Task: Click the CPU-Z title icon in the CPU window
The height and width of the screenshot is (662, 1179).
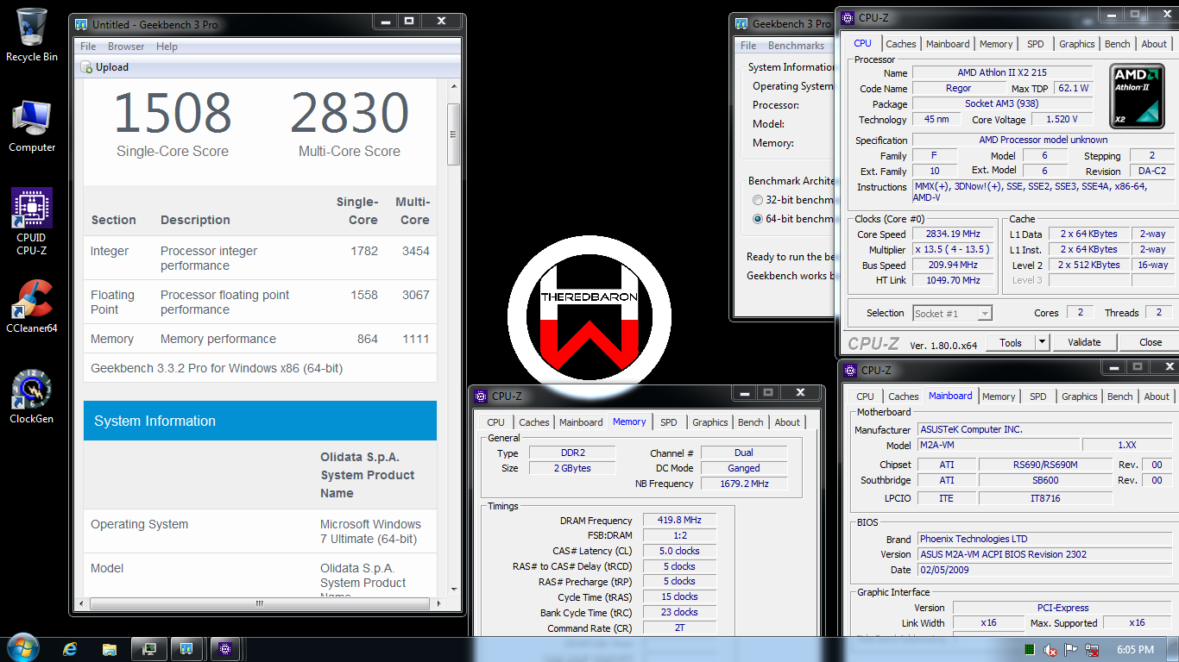Action: pos(848,17)
